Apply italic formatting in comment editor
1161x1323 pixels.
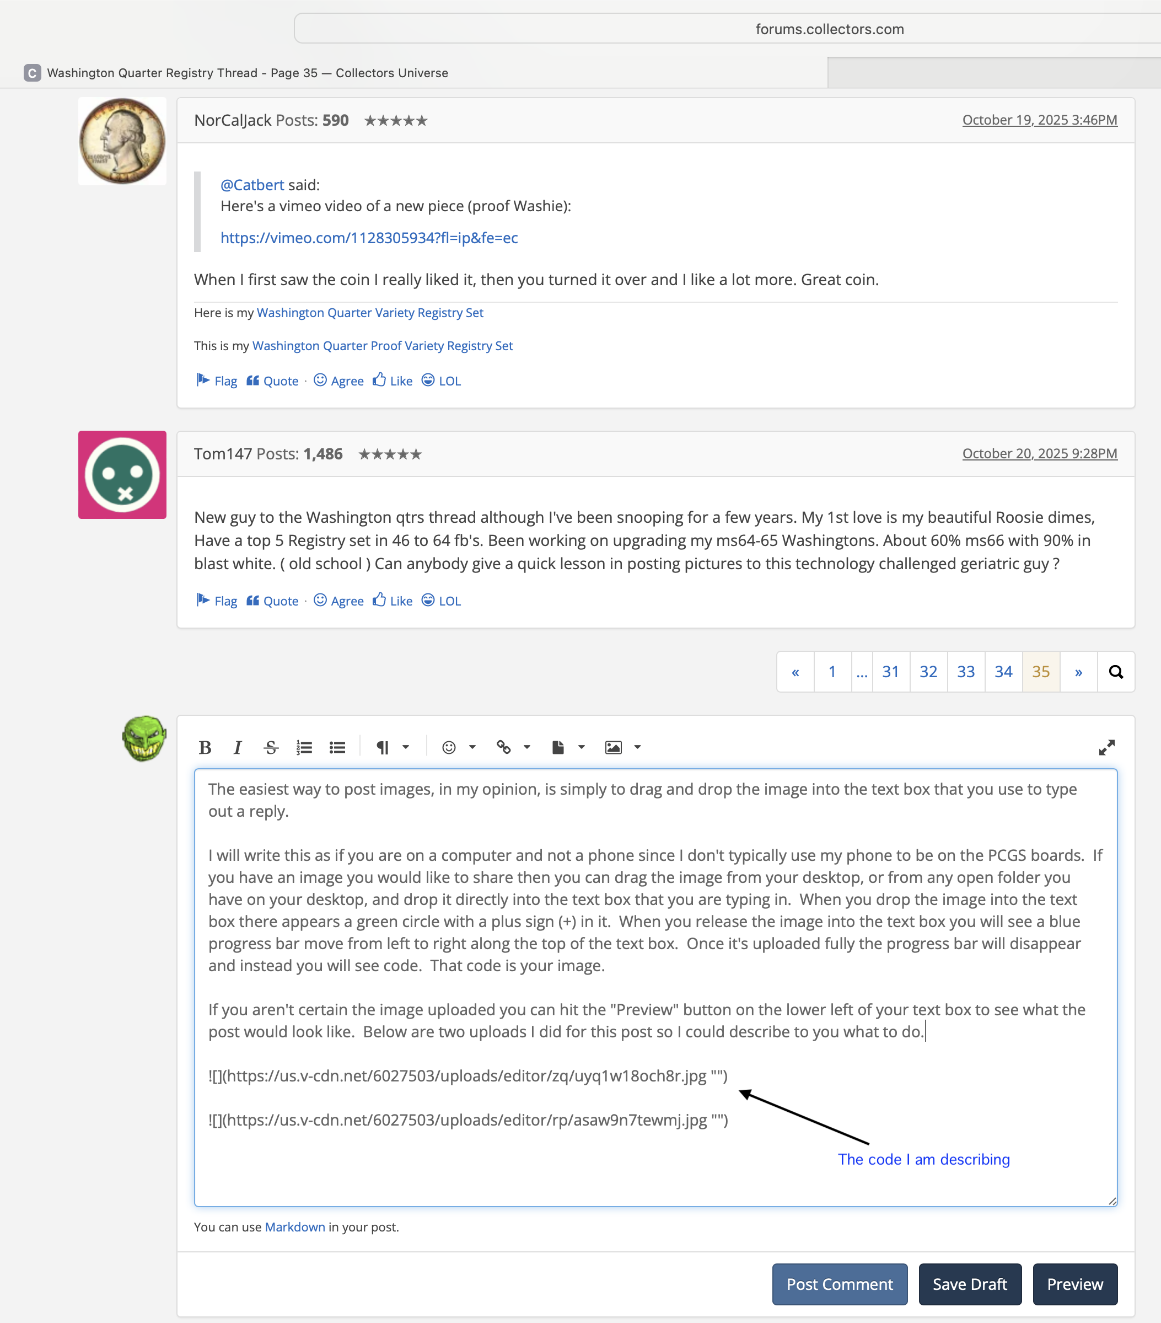[238, 748]
